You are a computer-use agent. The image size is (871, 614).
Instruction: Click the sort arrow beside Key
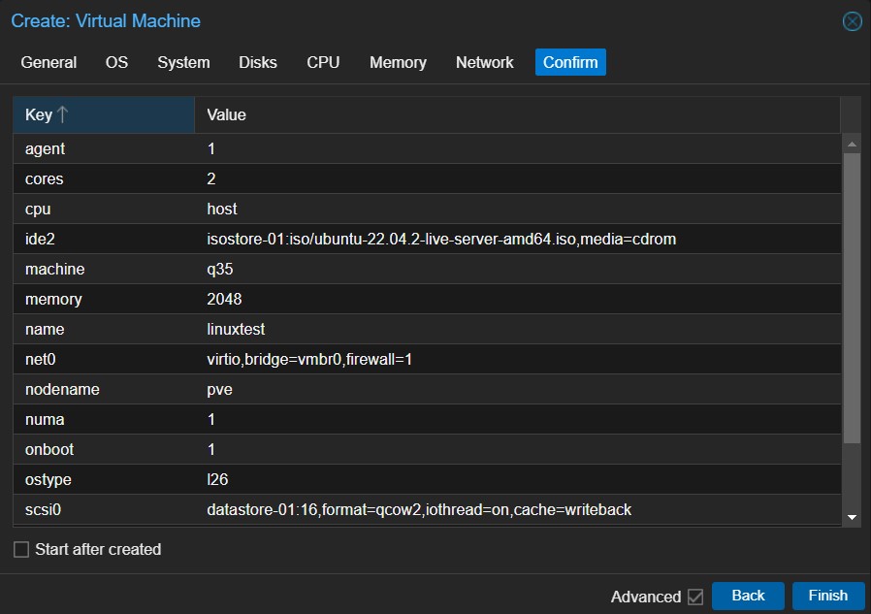point(63,114)
